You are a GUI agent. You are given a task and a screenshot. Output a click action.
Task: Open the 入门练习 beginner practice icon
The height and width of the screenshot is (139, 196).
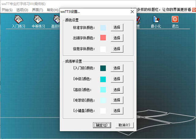click(18, 21)
